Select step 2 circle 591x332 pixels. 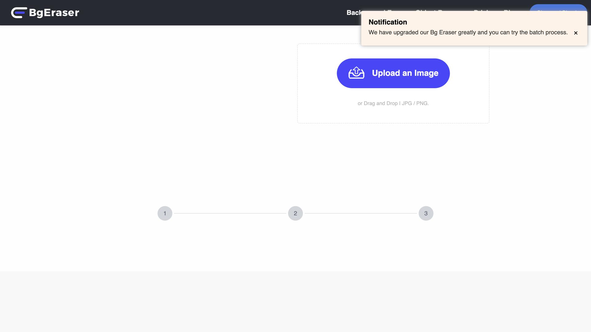pyautogui.click(x=295, y=213)
